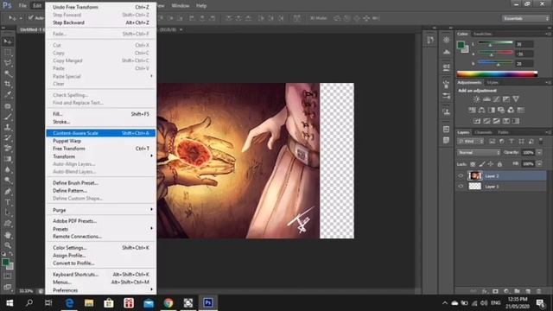Open File Explorer from the taskbar
Image resolution: width=553 pixels, height=311 pixels.
tap(89, 303)
